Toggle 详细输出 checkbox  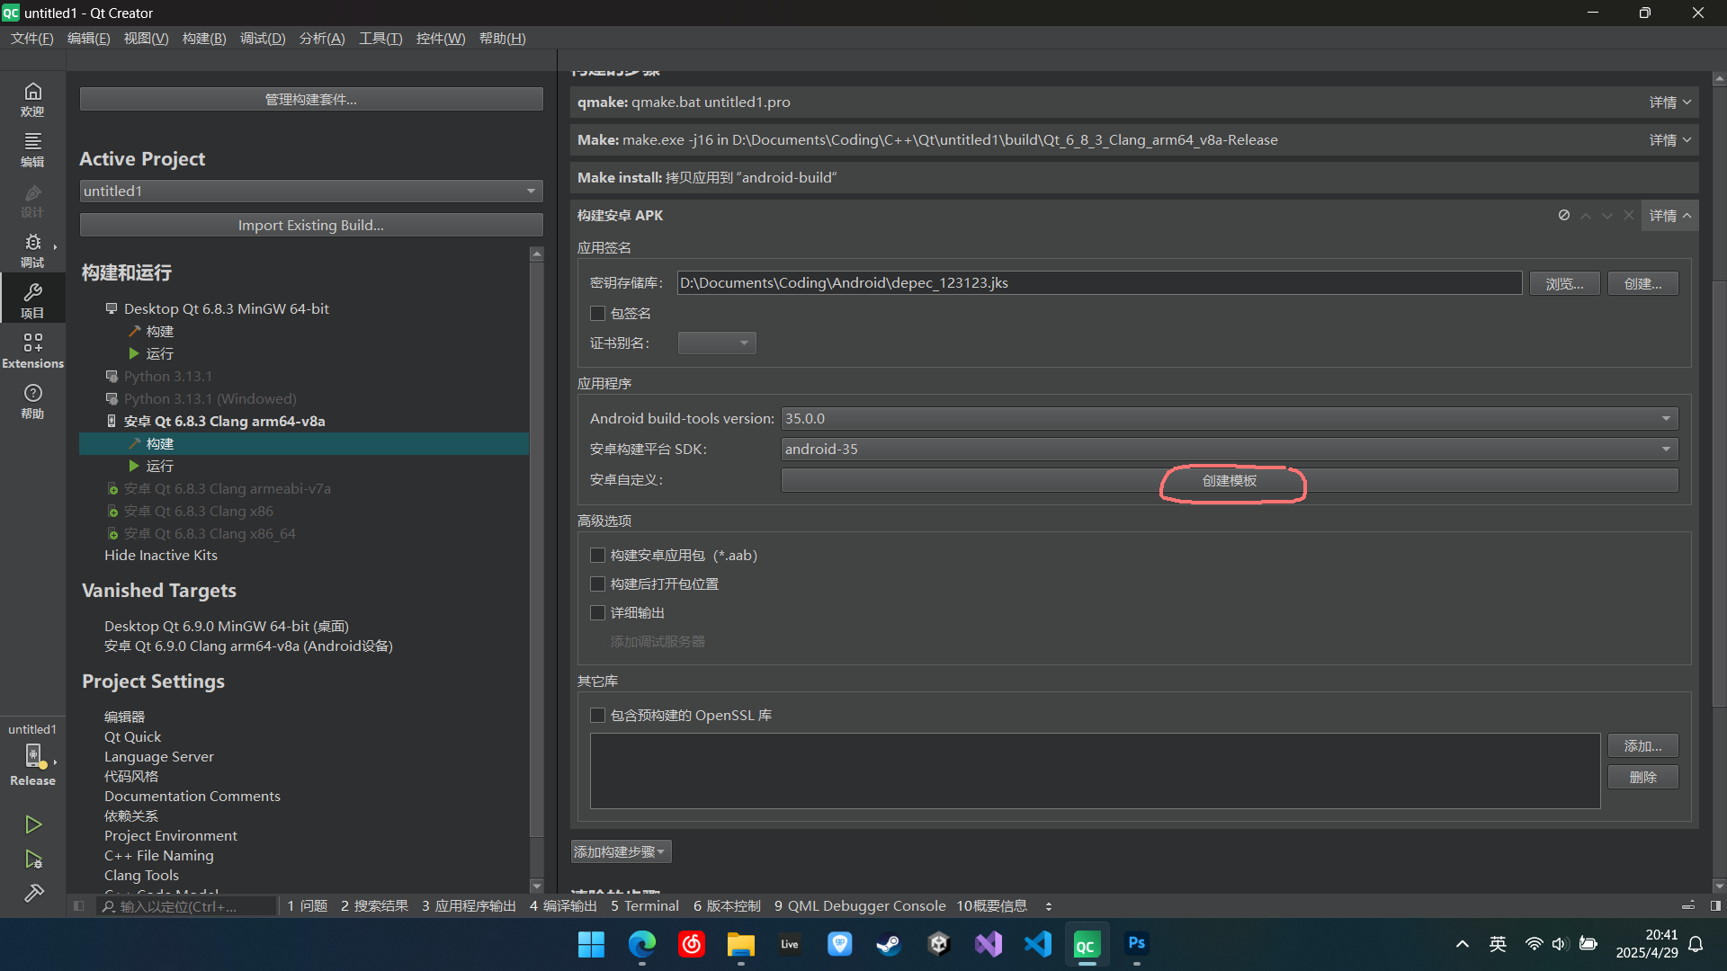(597, 613)
